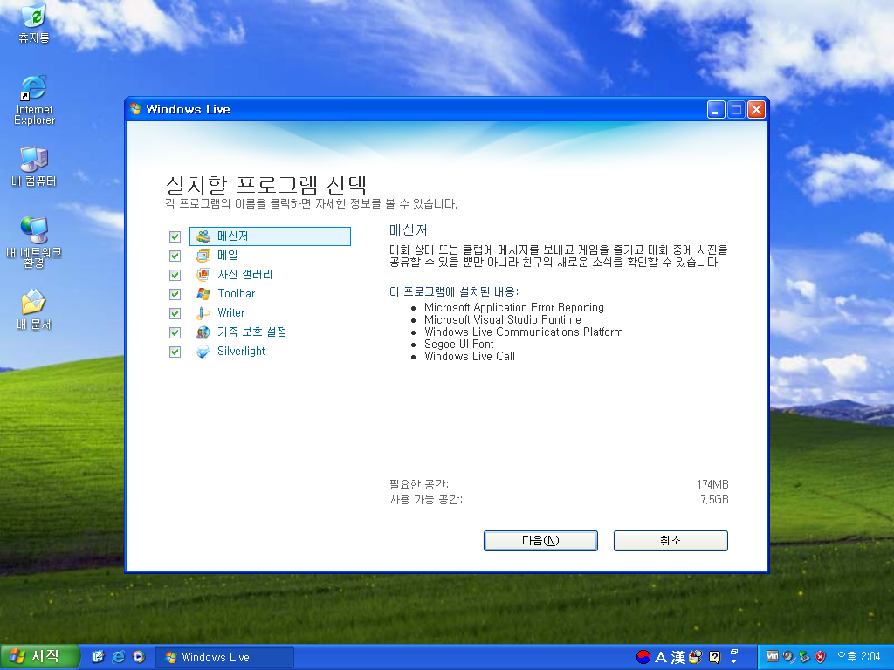
Task: Click the Windows Live title bar icon
Action: tap(135, 109)
